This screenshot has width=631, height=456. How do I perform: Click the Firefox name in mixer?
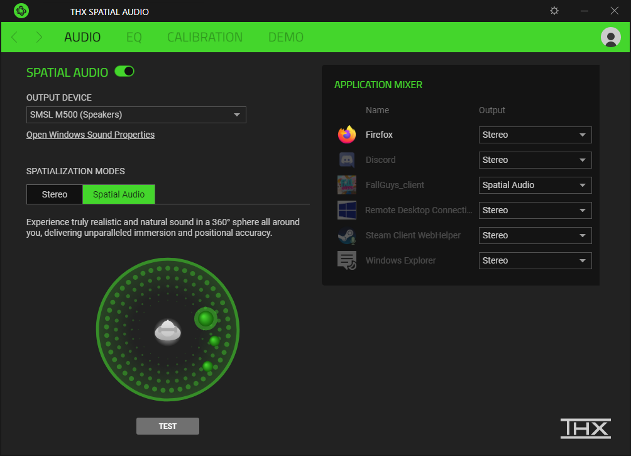(x=379, y=135)
